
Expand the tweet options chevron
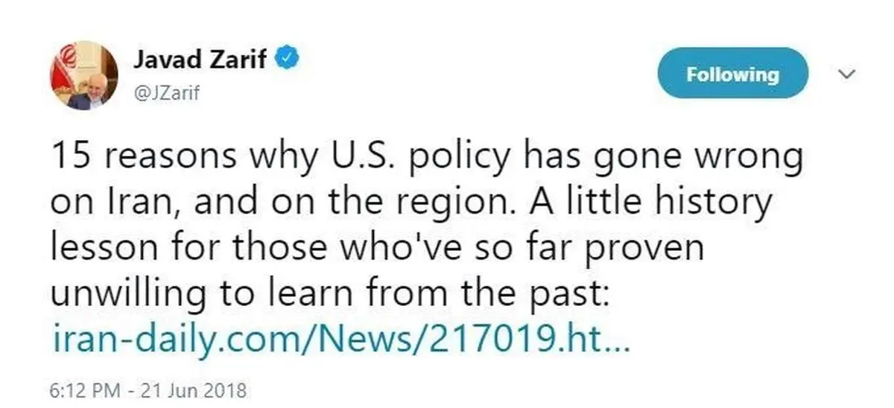tap(846, 74)
